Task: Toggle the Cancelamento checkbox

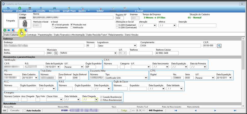Action: coord(53,27)
